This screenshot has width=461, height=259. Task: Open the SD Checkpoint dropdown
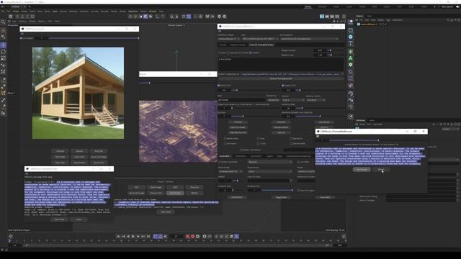coord(309,39)
